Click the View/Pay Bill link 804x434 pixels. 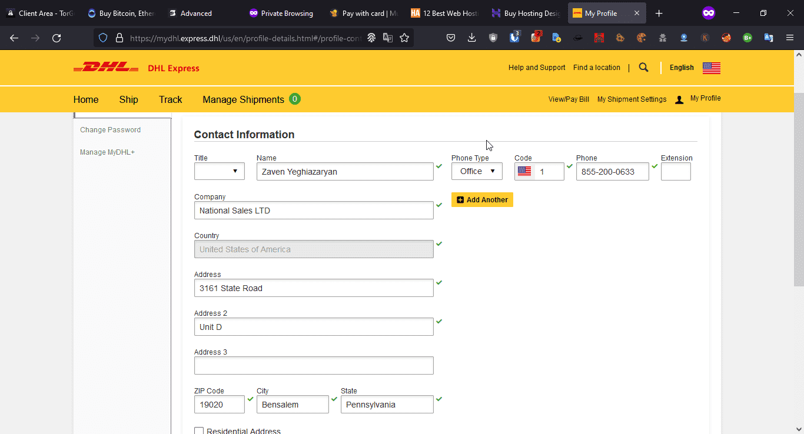click(569, 99)
